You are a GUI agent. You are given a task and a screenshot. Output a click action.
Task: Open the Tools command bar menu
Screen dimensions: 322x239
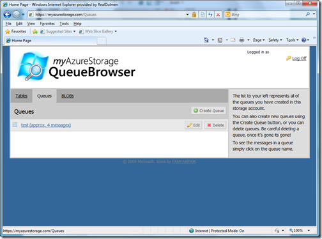[292, 40]
